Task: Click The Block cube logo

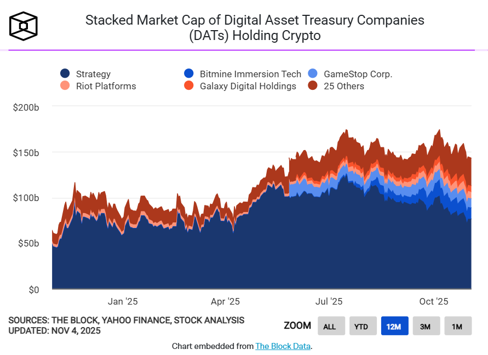Action: tap(25, 25)
